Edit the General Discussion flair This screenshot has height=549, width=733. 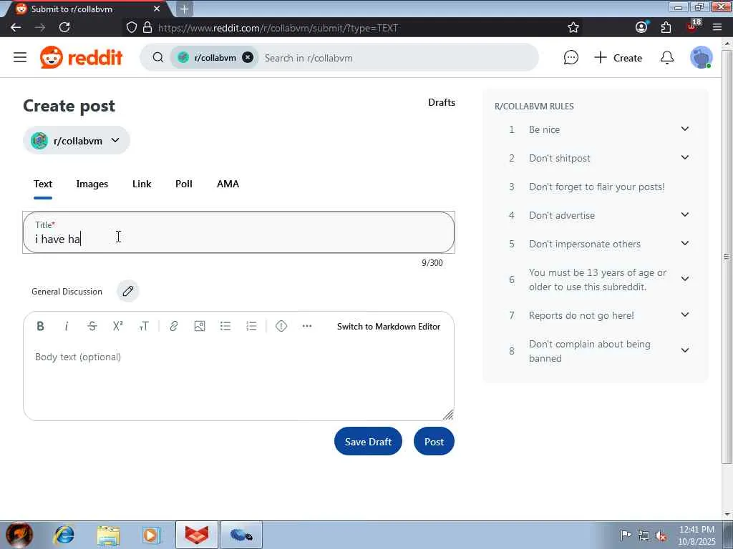coord(127,292)
